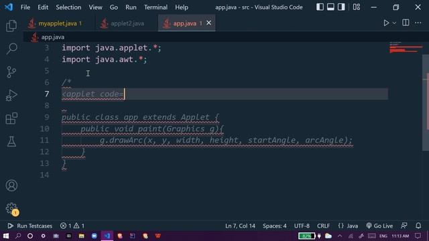Open editor More Actions ellipsis
429x241 pixels.
click(418, 23)
